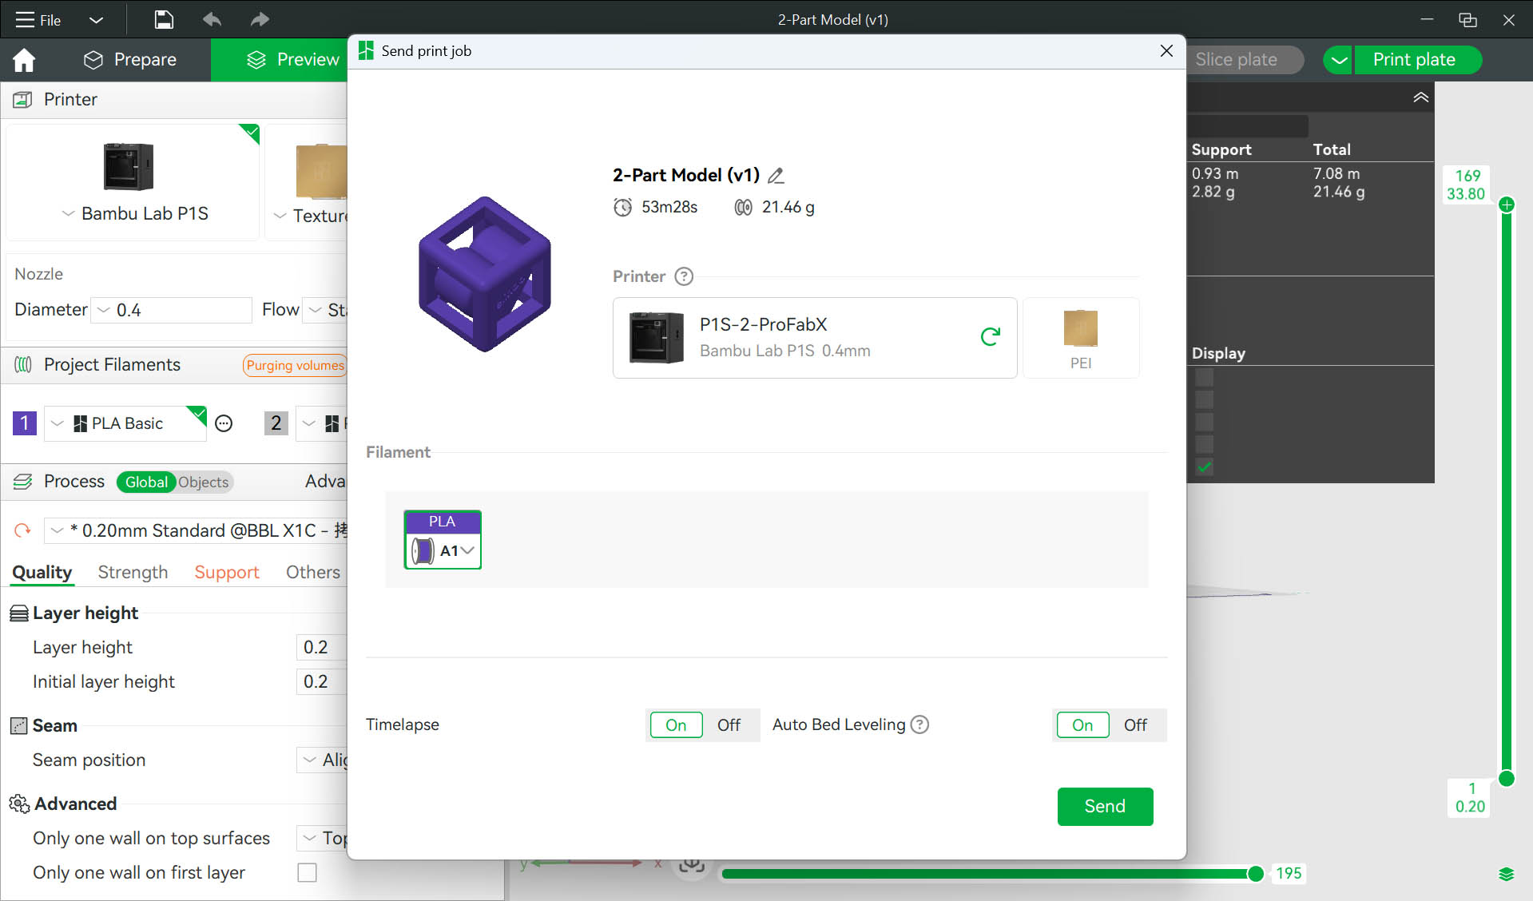Switch process scope to Objects
The height and width of the screenshot is (901, 1533).
coord(203,482)
